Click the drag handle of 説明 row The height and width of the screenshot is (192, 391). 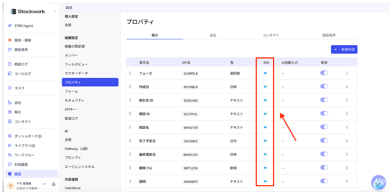point(130,181)
